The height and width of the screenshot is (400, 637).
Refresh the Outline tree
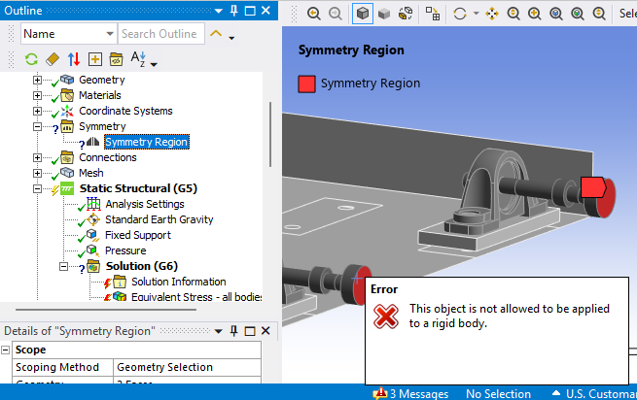click(x=31, y=59)
